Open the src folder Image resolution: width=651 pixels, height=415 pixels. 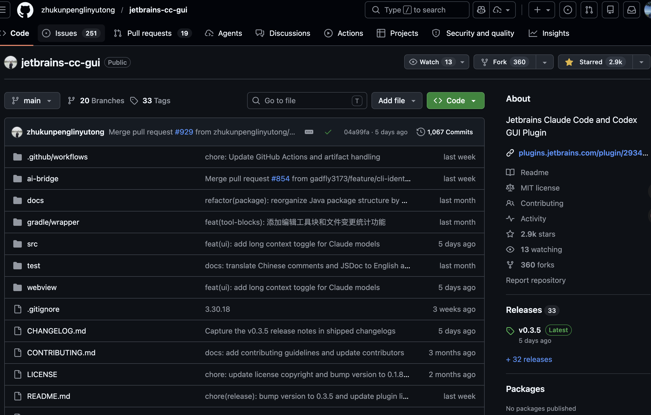point(32,244)
